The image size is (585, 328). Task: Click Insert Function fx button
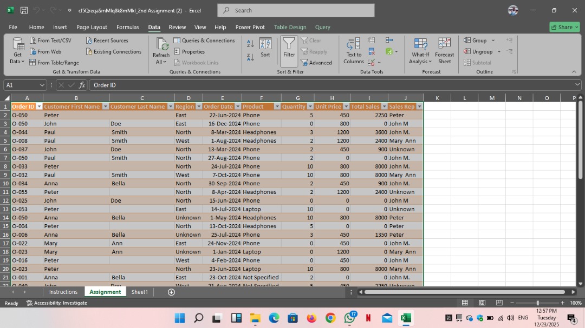click(x=82, y=85)
